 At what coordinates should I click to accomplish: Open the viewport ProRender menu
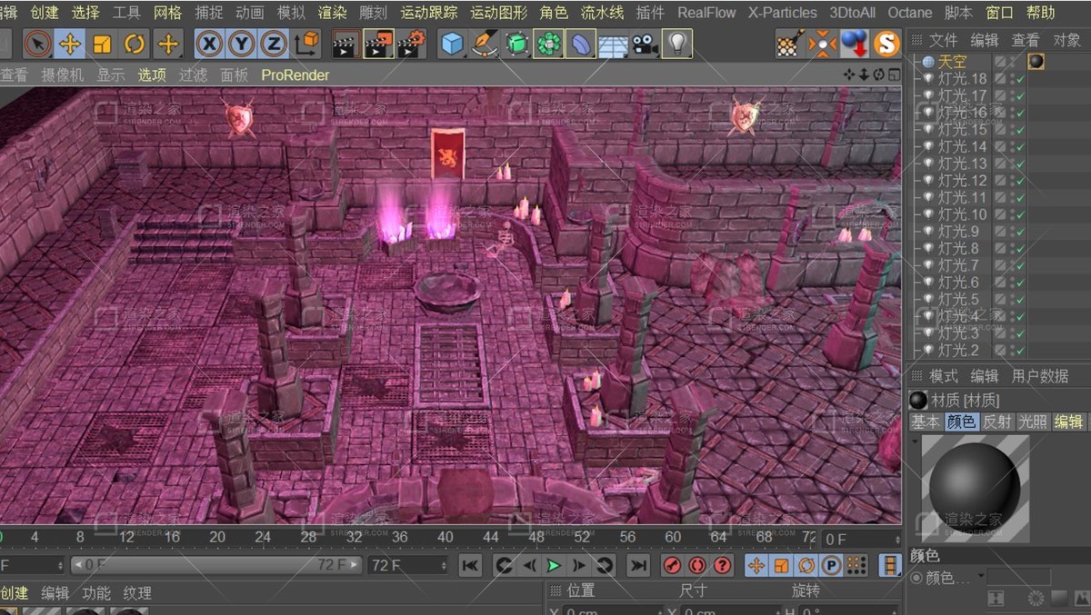click(295, 75)
